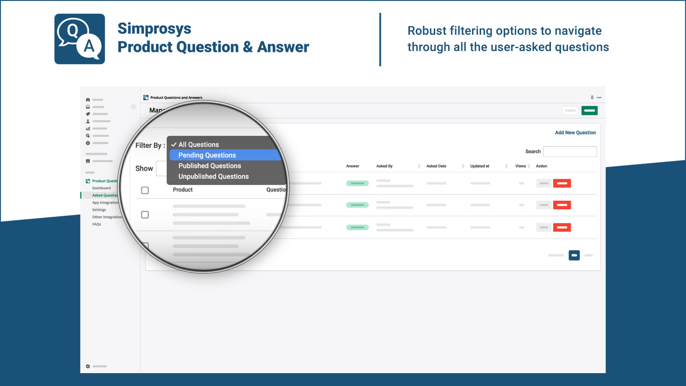This screenshot has height=386, width=686.
Task: Open the more options ellipsis at top right
Action: (x=599, y=98)
